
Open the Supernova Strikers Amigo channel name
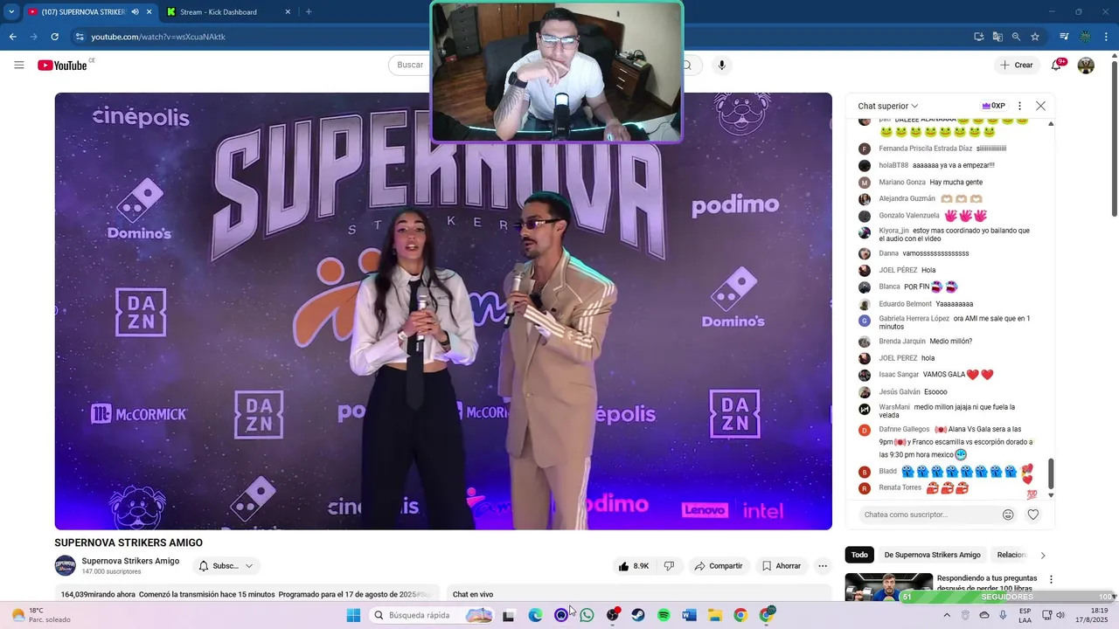(x=130, y=561)
